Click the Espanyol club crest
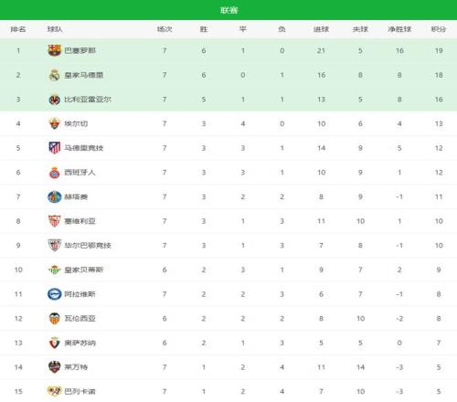The height and width of the screenshot is (402, 457). coord(55,173)
